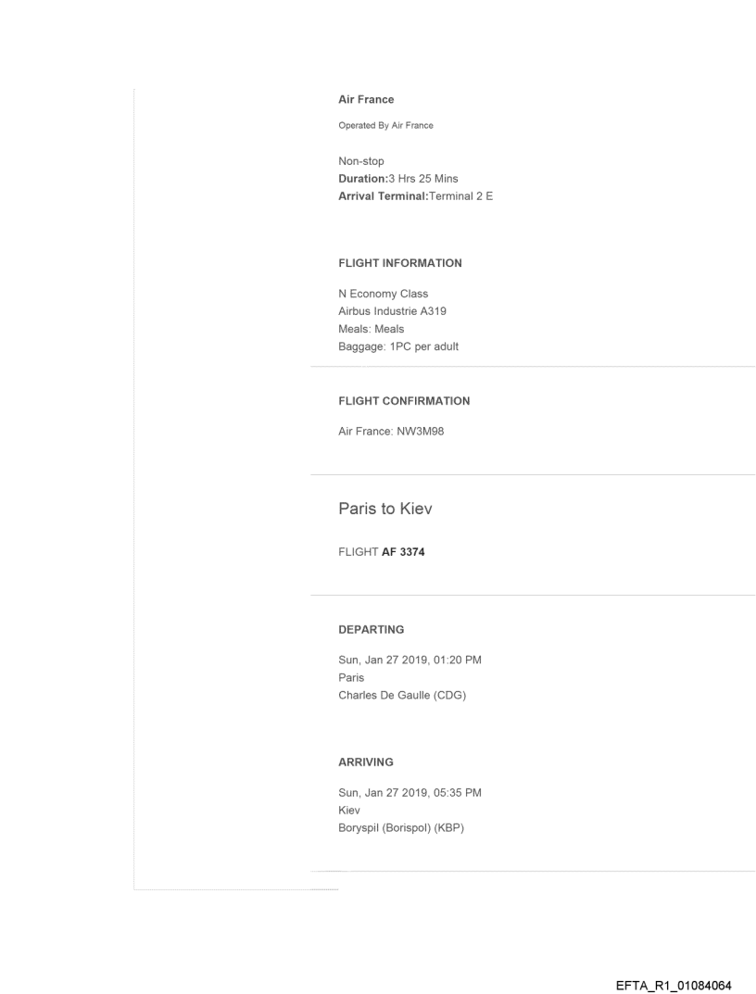Click the "Operated By Air France" text
The image size is (756, 994).
pos(385,125)
